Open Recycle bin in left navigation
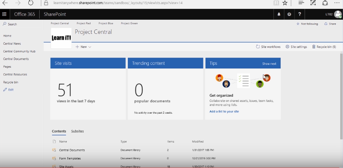343x168 pixels. 11,82
